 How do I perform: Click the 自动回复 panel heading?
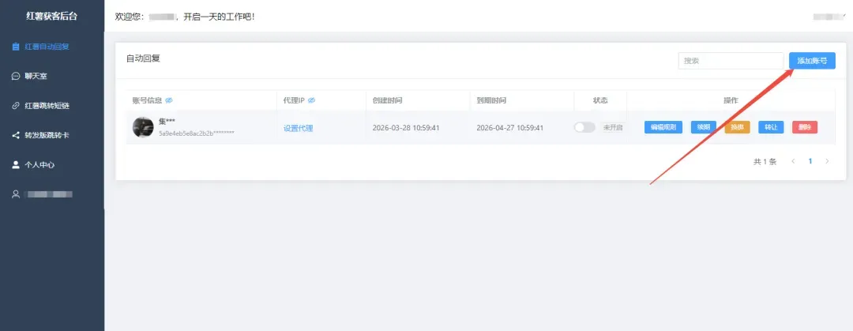pyautogui.click(x=143, y=58)
